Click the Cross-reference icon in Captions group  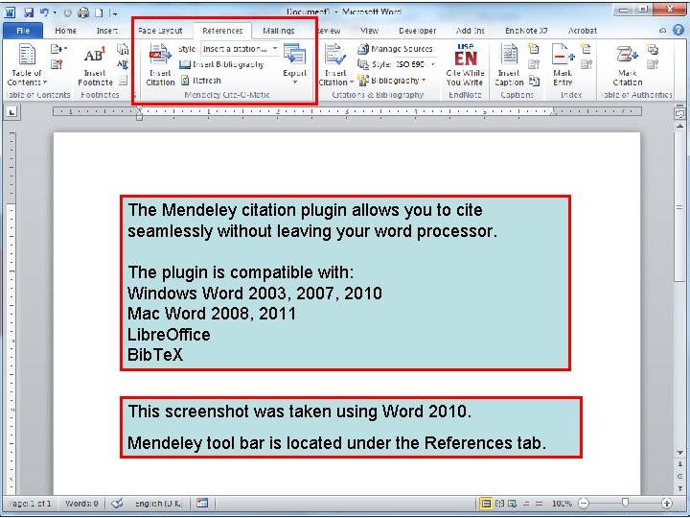point(534,81)
